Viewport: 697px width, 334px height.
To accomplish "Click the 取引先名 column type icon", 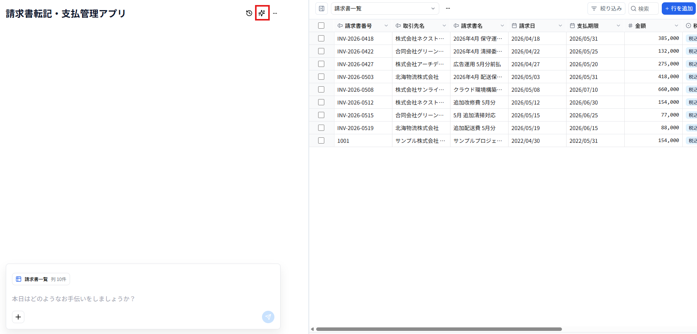I will [x=398, y=26].
